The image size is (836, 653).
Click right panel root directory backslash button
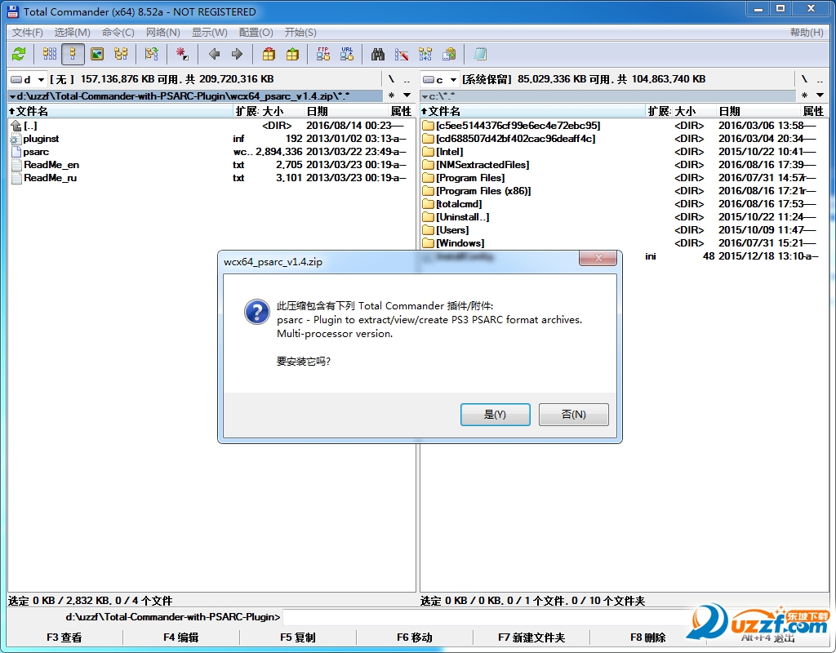(804, 79)
